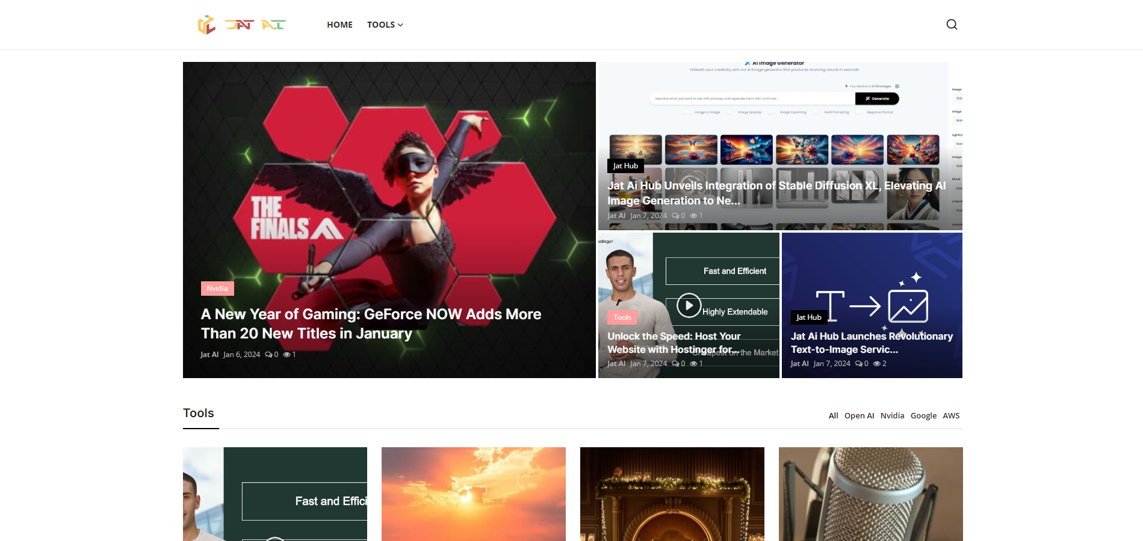
Task: Expand the TOOLS dropdown menu
Action: pos(385,25)
